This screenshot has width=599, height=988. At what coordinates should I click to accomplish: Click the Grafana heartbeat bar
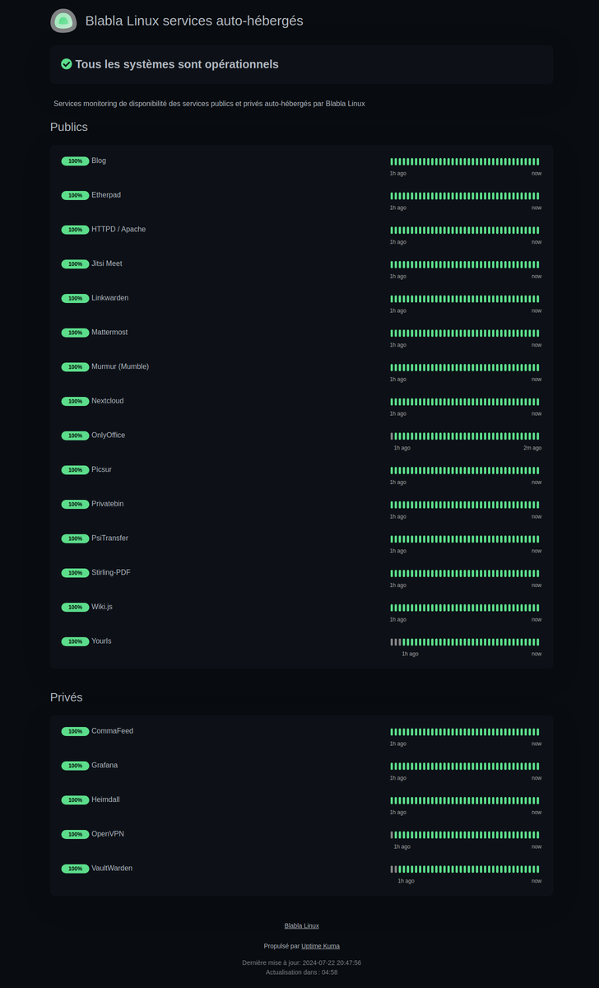tap(465, 767)
